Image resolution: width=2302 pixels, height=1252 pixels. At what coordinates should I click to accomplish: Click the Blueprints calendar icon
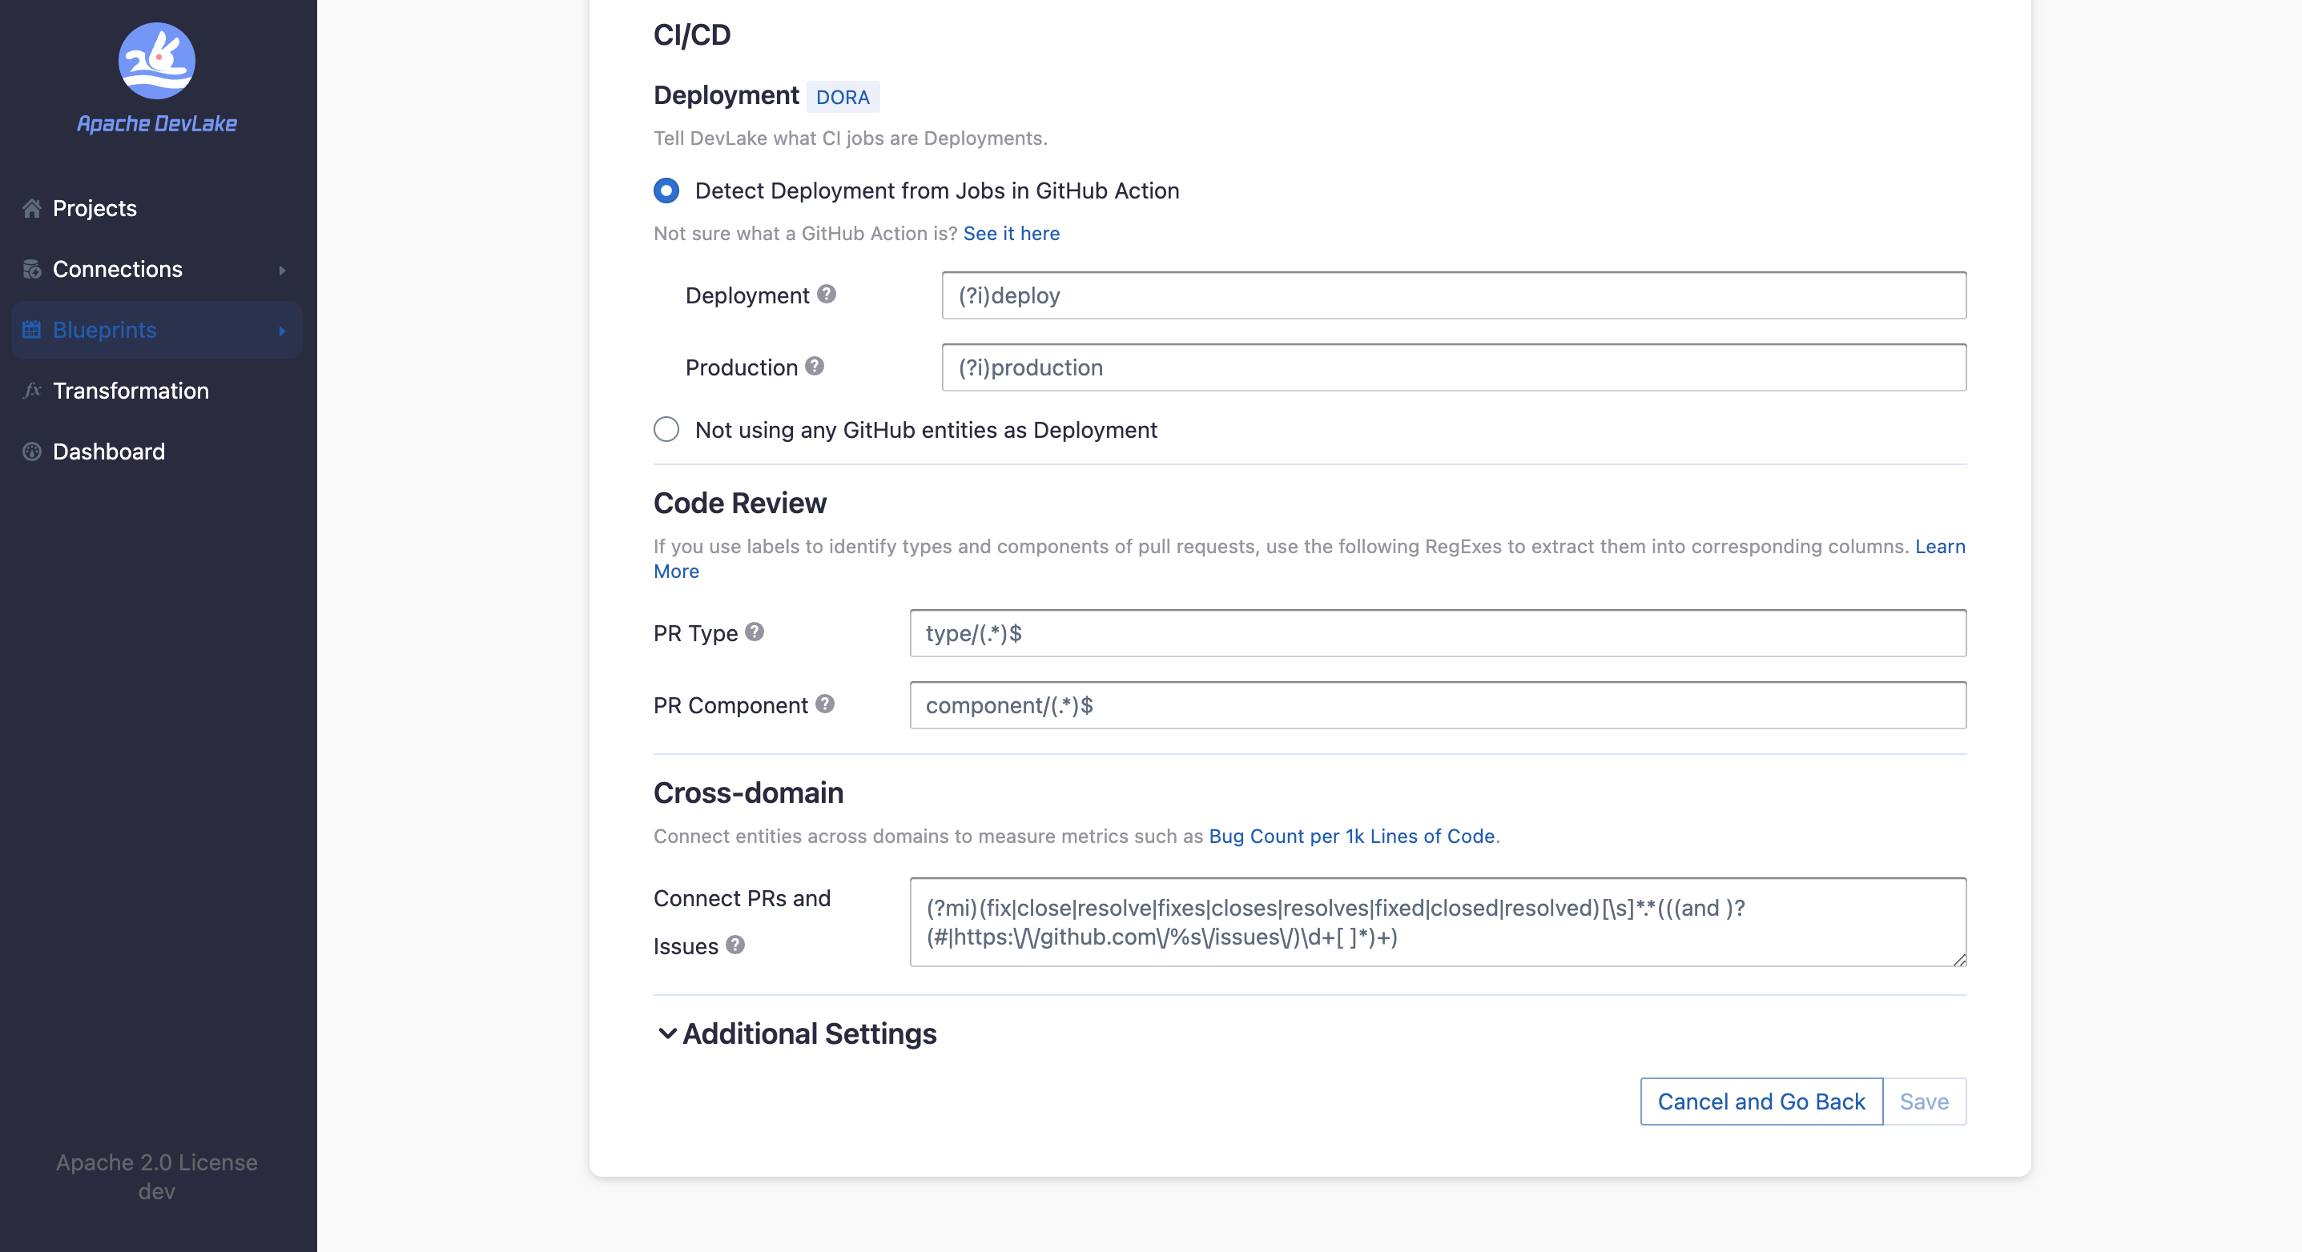(x=32, y=330)
